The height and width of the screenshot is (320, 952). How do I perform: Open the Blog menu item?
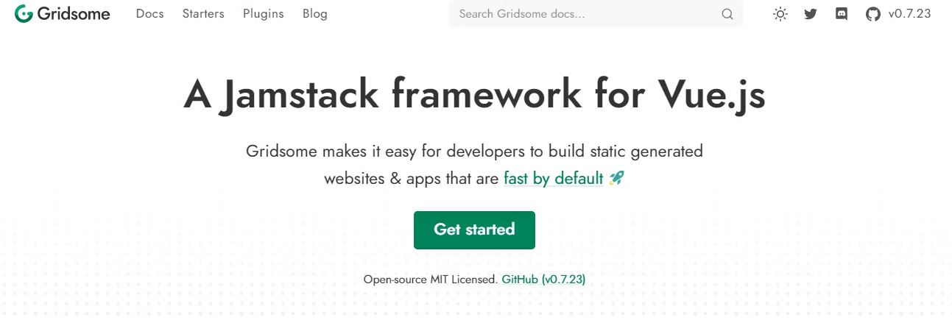click(315, 14)
